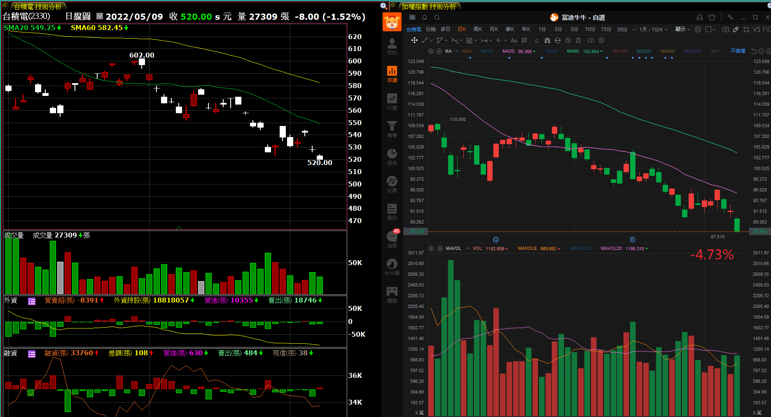Click the 不復權 adjustment button
771x417 pixels.
click(738, 51)
